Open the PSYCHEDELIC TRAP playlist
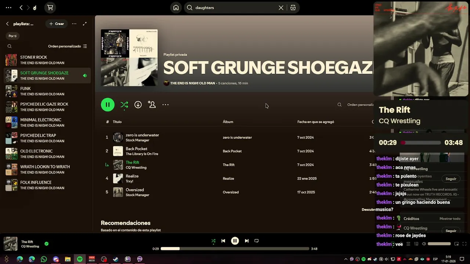470x264 pixels. [48, 138]
